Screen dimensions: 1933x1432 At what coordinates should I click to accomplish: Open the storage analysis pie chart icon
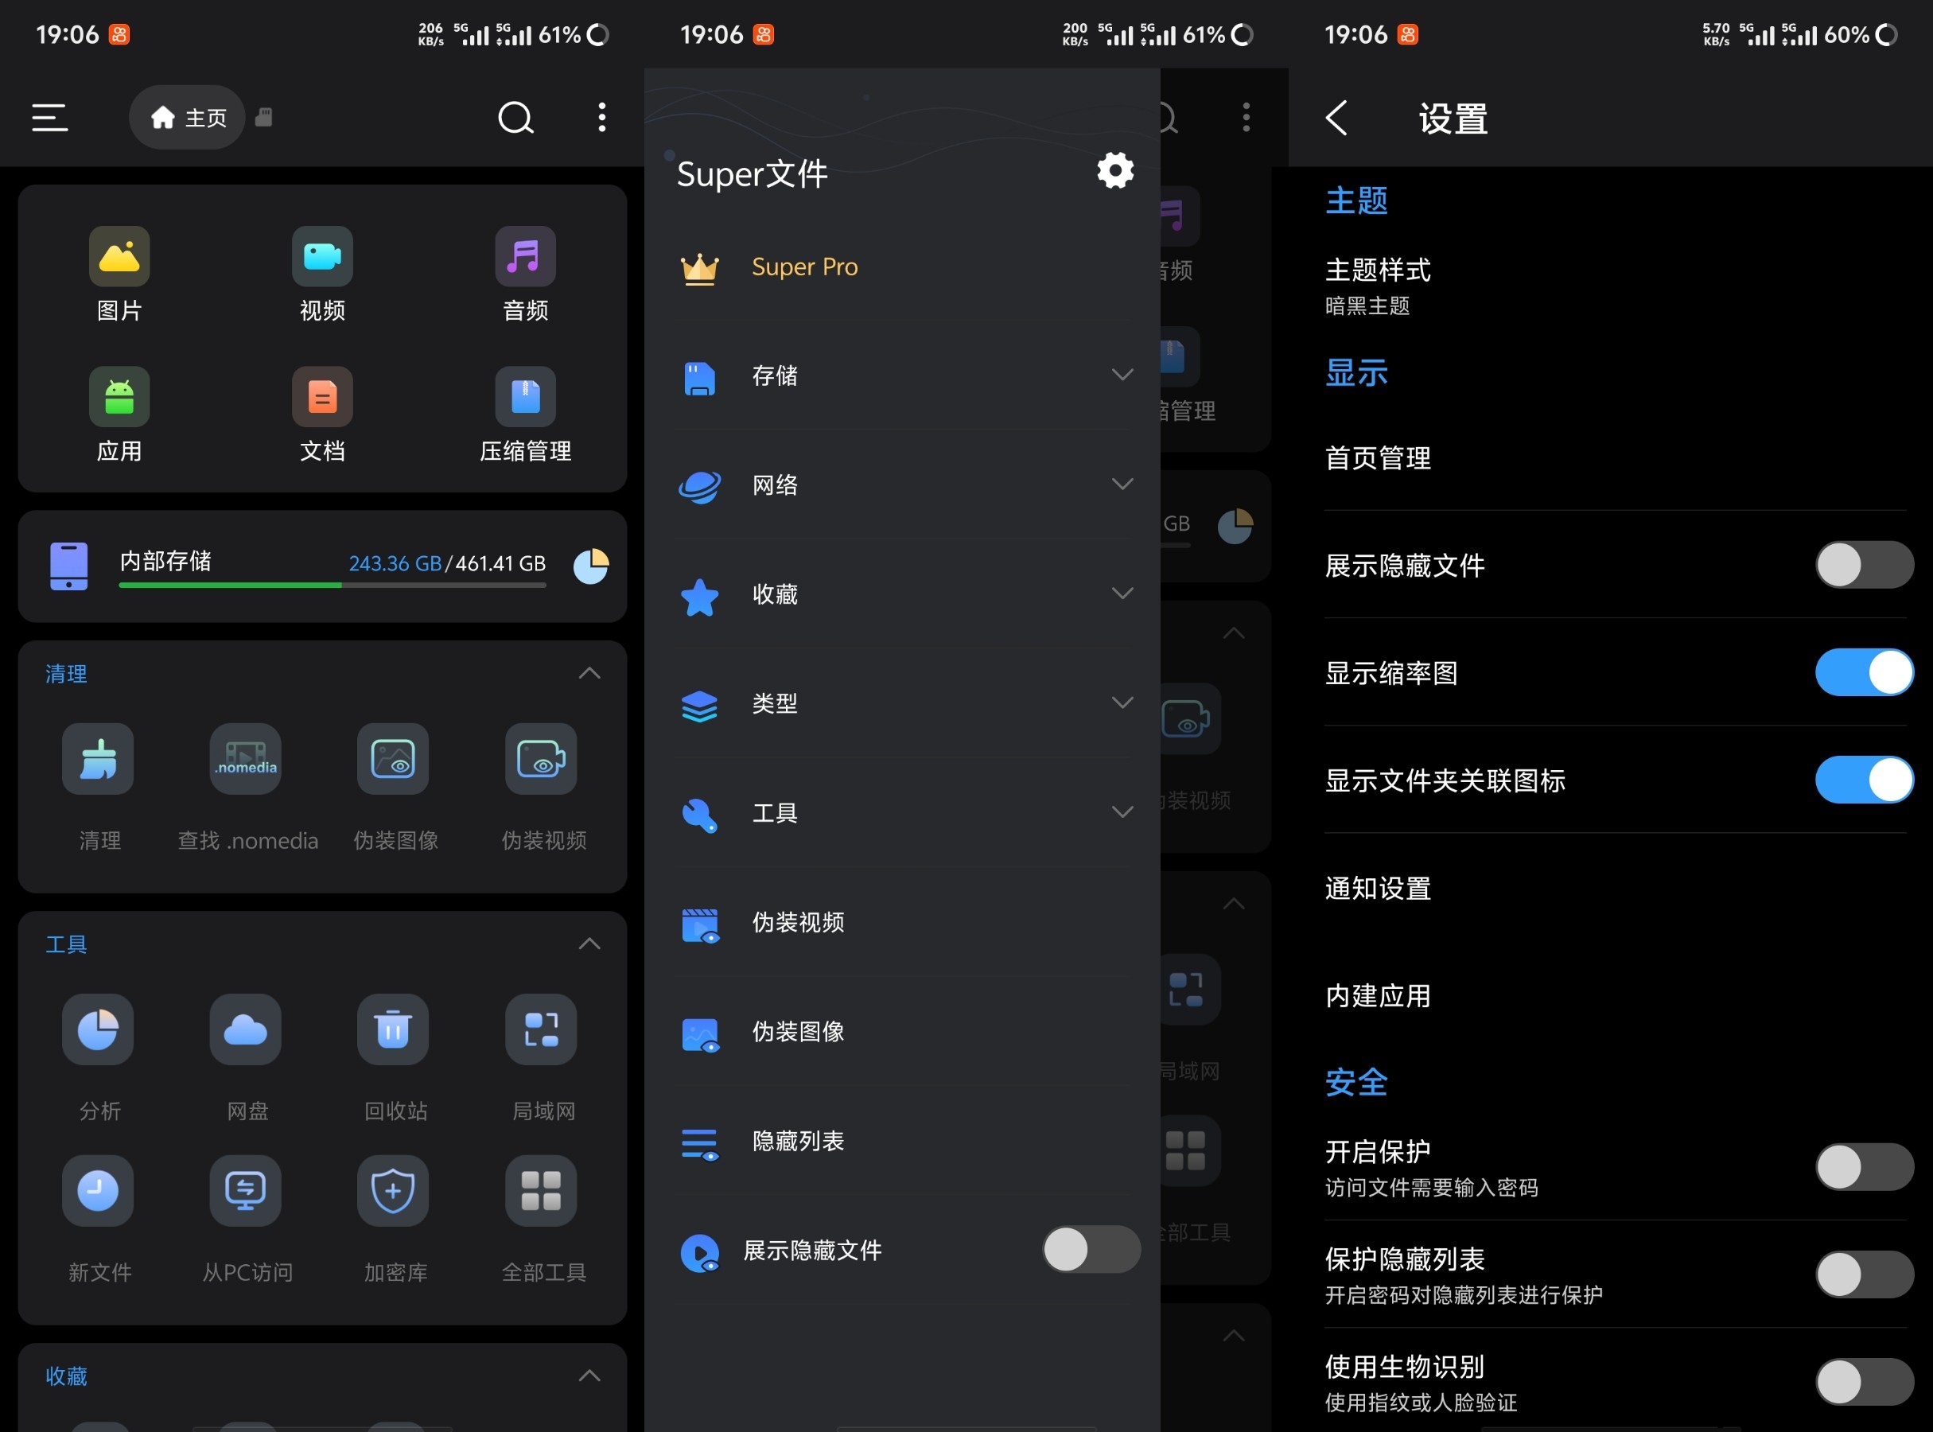pos(591,566)
